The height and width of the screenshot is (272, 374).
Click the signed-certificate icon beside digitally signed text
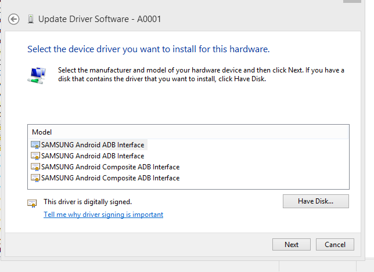point(32,203)
